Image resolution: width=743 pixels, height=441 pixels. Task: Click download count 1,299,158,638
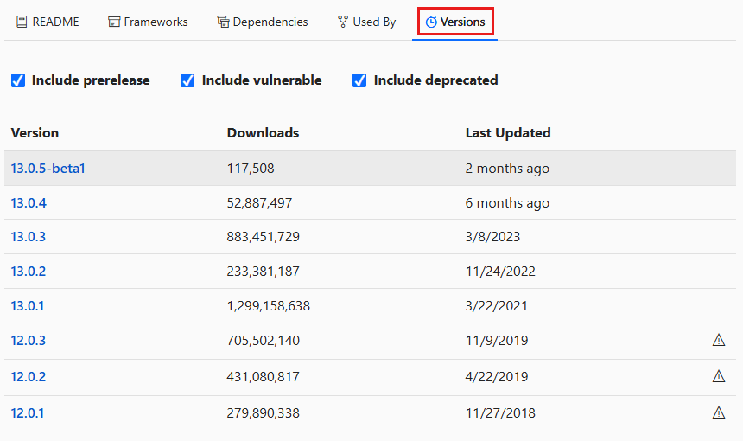[x=269, y=306]
